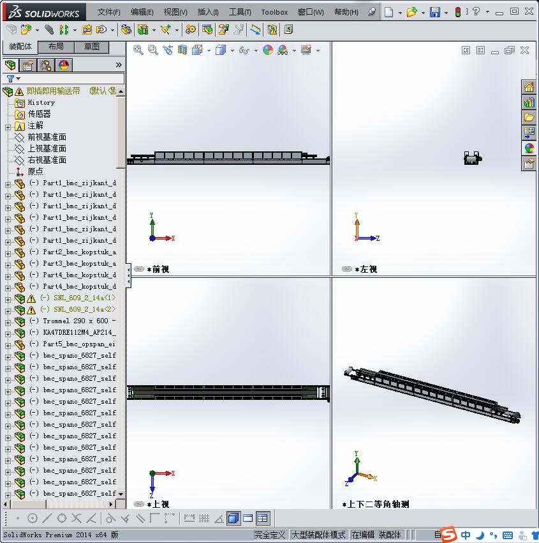Open the SolidWorks Resources home pane
Image resolution: width=539 pixels, height=543 pixels.
(x=529, y=87)
